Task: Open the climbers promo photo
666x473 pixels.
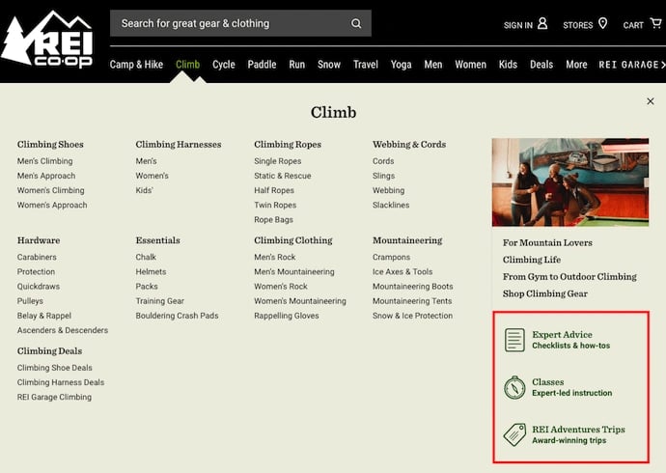Action: [569, 181]
